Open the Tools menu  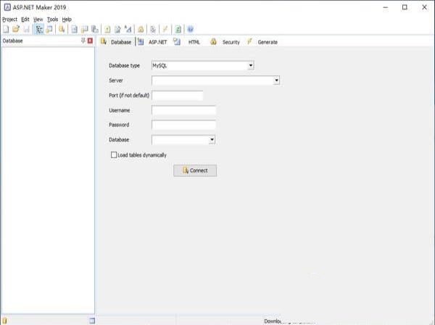pyautogui.click(x=52, y=20)
